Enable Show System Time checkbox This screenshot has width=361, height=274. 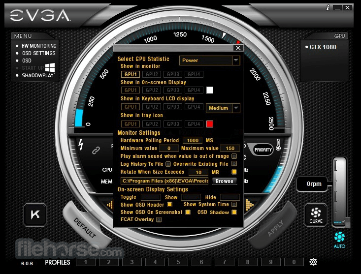(x=234, y=204)
